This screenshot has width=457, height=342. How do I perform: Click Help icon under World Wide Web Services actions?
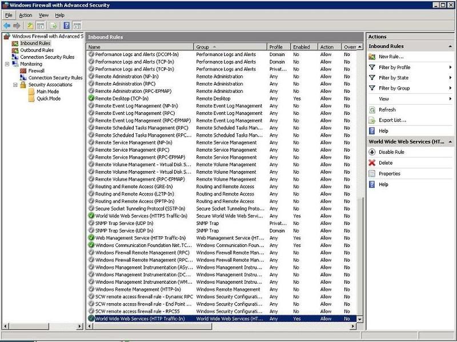coord(372,184)
